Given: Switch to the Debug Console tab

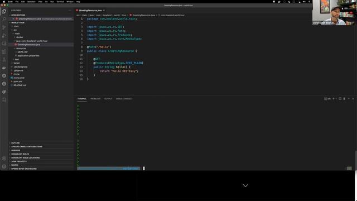Looking at the screenshot, I should 124,99.
